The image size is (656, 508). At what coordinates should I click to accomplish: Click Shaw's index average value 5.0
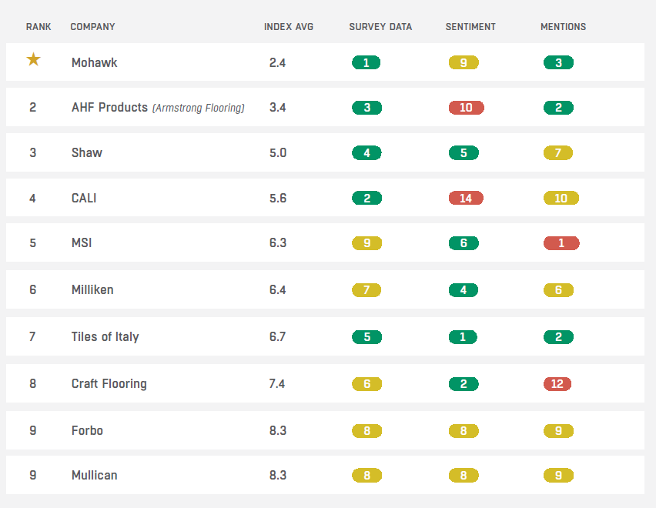278,153
